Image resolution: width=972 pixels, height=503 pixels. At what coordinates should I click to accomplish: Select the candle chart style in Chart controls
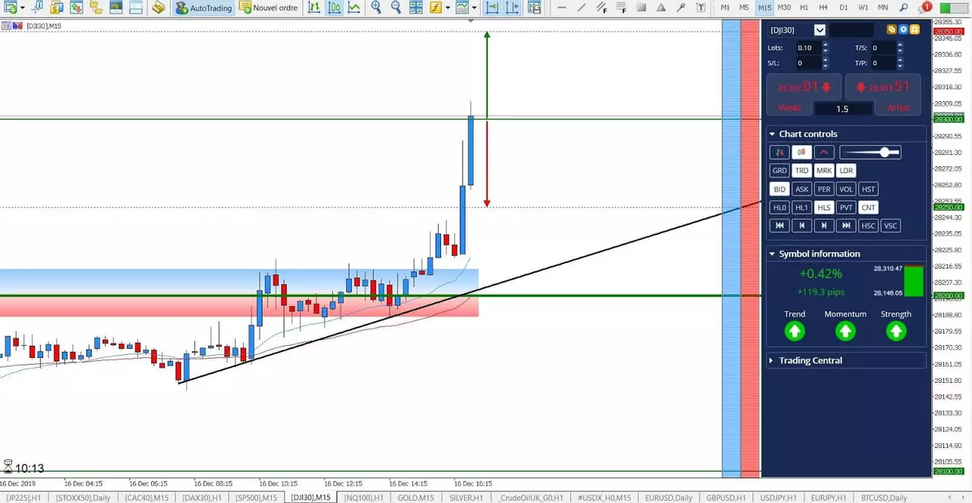802,152
